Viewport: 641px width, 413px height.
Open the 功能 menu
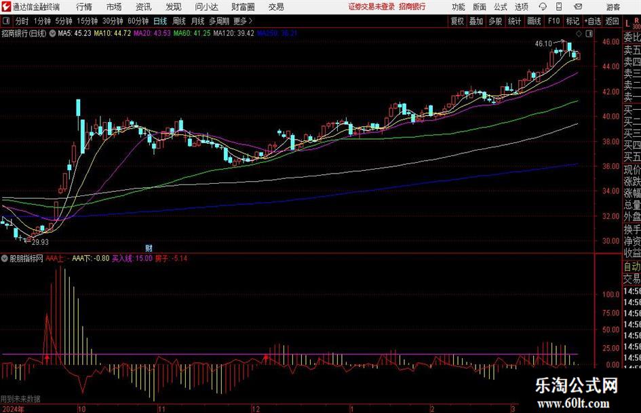click(459, 7)
